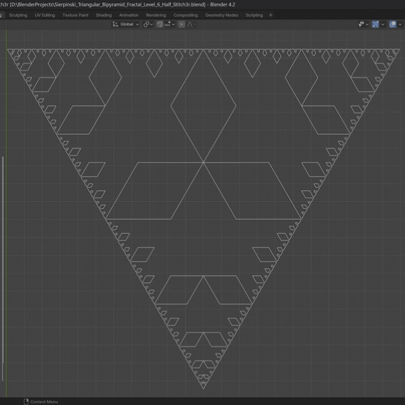The height and width of the screenshot is (405, 405).
Task: Open the pivot point selector
Action: pyautogui.click(x=147, y=24)
